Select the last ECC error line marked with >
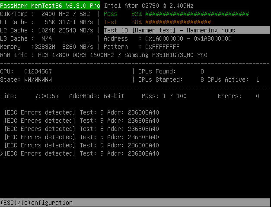This screenshot has height=207, width=271. tap(80, 153)
